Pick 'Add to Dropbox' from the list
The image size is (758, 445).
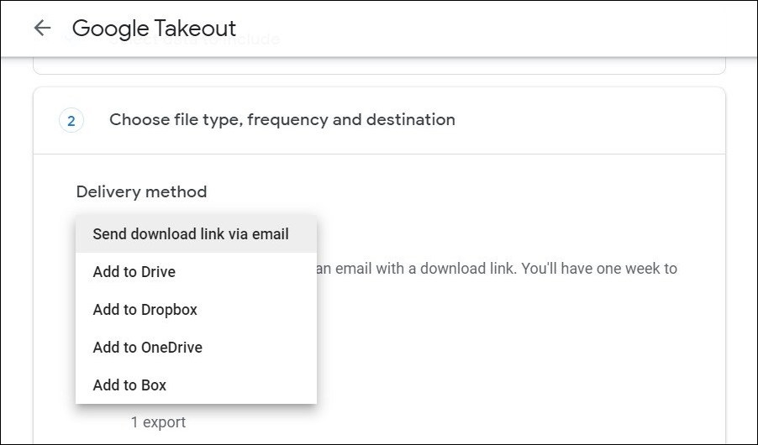(x=145, y=310)
